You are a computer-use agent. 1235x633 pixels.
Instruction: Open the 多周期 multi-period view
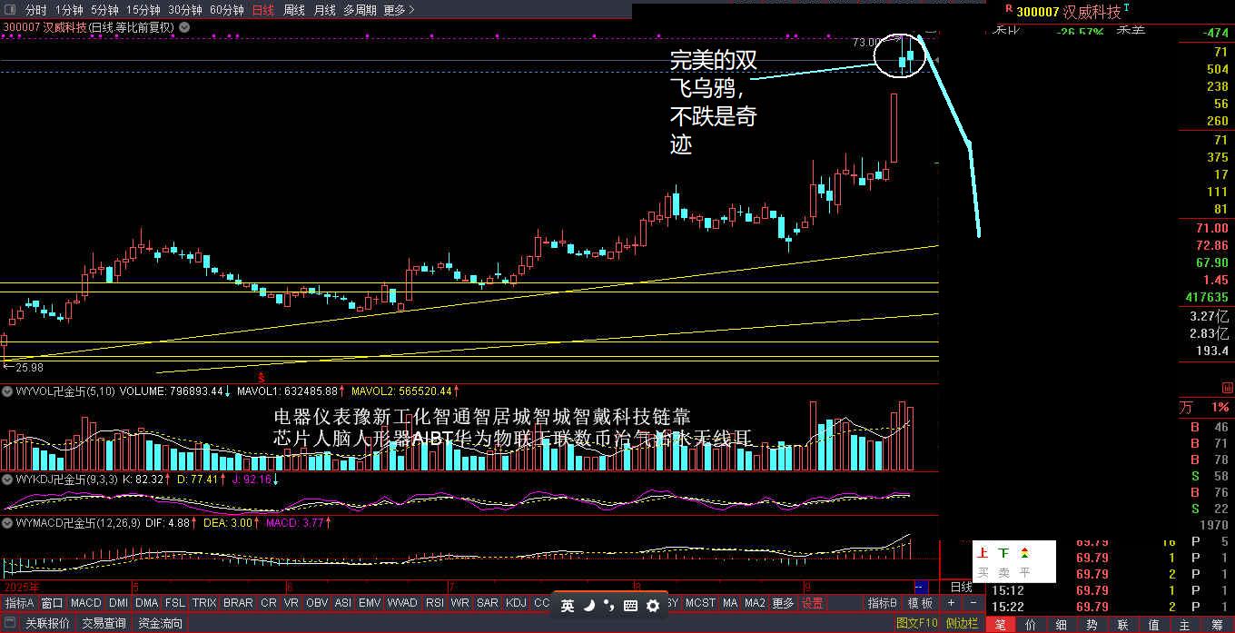360,10
